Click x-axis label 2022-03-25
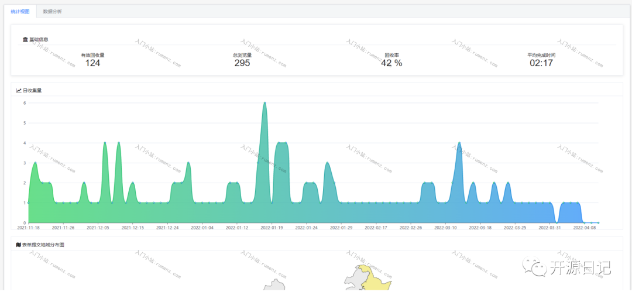The image size is (632, 295). tap(515, 228)
